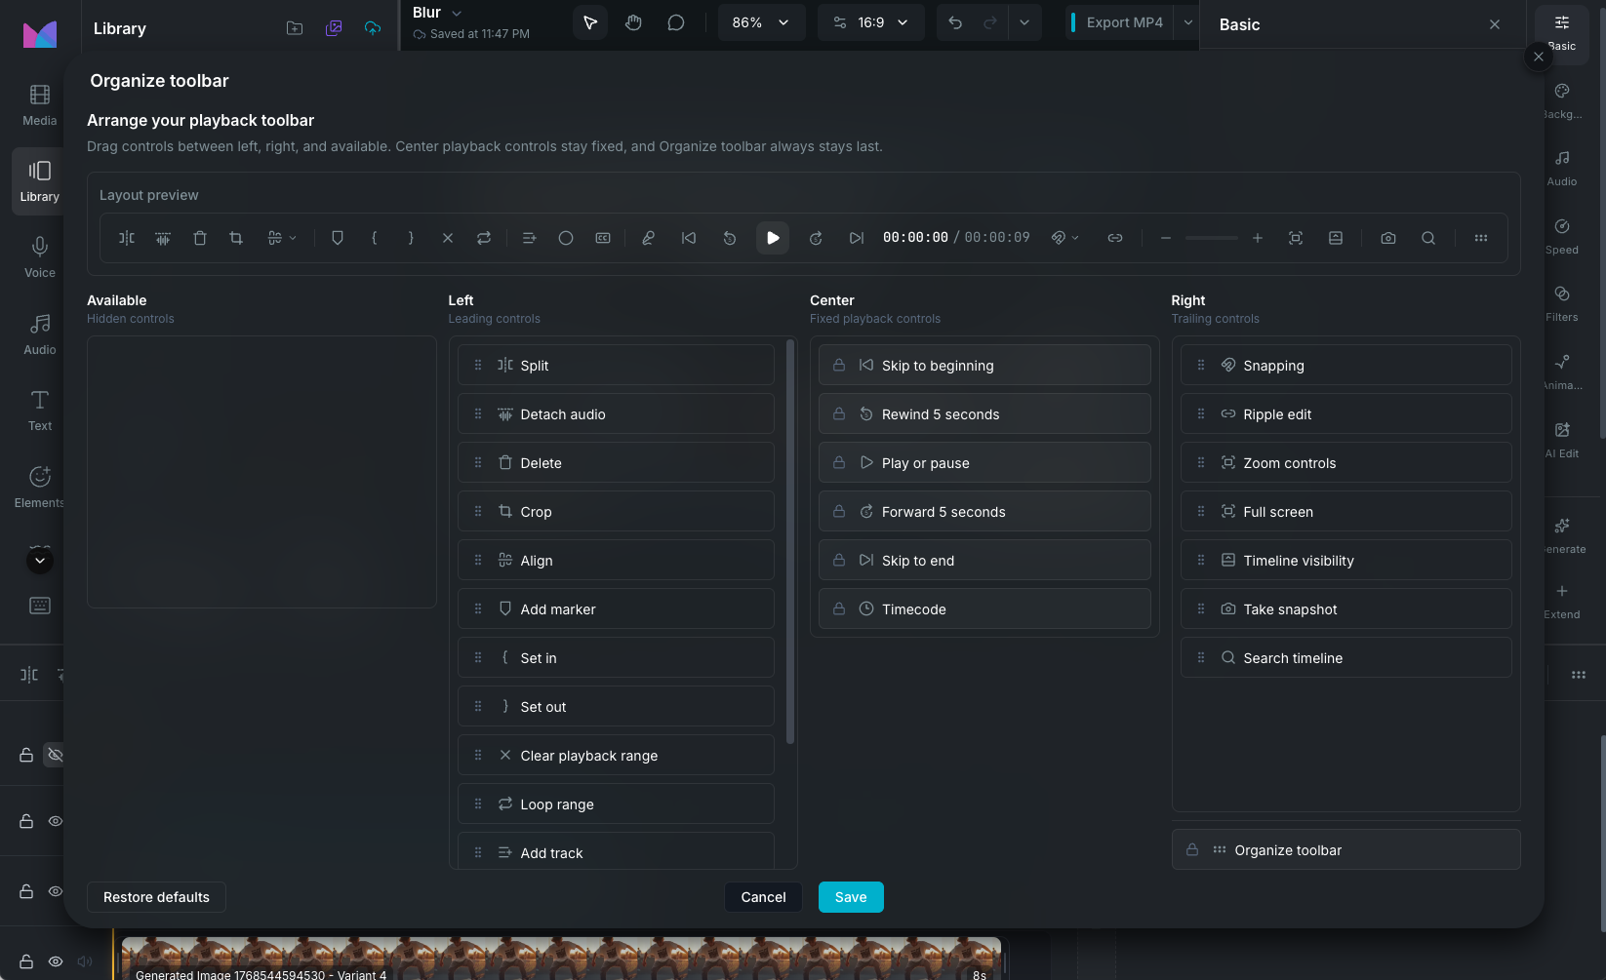Switch to the Audio tab in the right panel
Viewport: 1606px width, 980px height.
[x=1562, y=168]
